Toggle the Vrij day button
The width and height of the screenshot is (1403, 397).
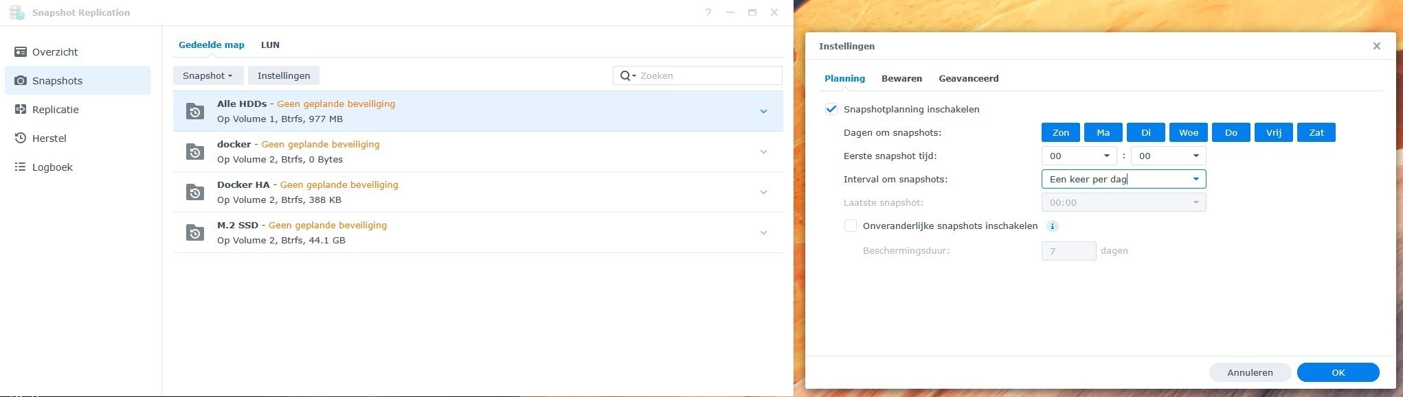1274,132
